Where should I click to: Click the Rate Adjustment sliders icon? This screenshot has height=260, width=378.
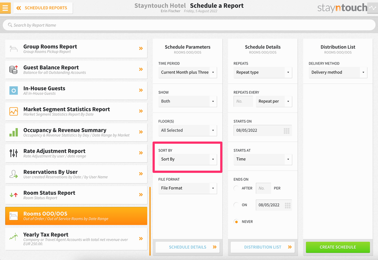pos(14,153)
